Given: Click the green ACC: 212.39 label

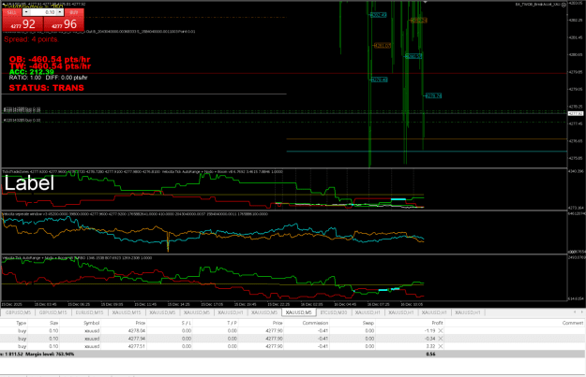Looking at the screenshot, I should point(31,72).
